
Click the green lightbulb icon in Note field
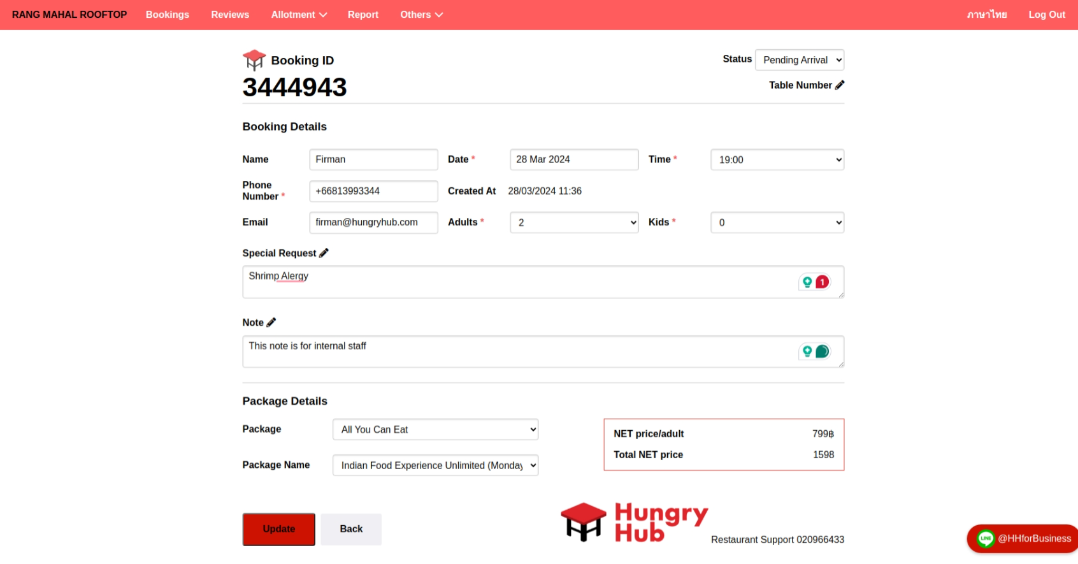click(807, 351)
